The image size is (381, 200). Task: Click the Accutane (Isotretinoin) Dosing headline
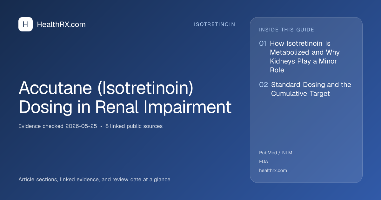(x=125, y=98)
